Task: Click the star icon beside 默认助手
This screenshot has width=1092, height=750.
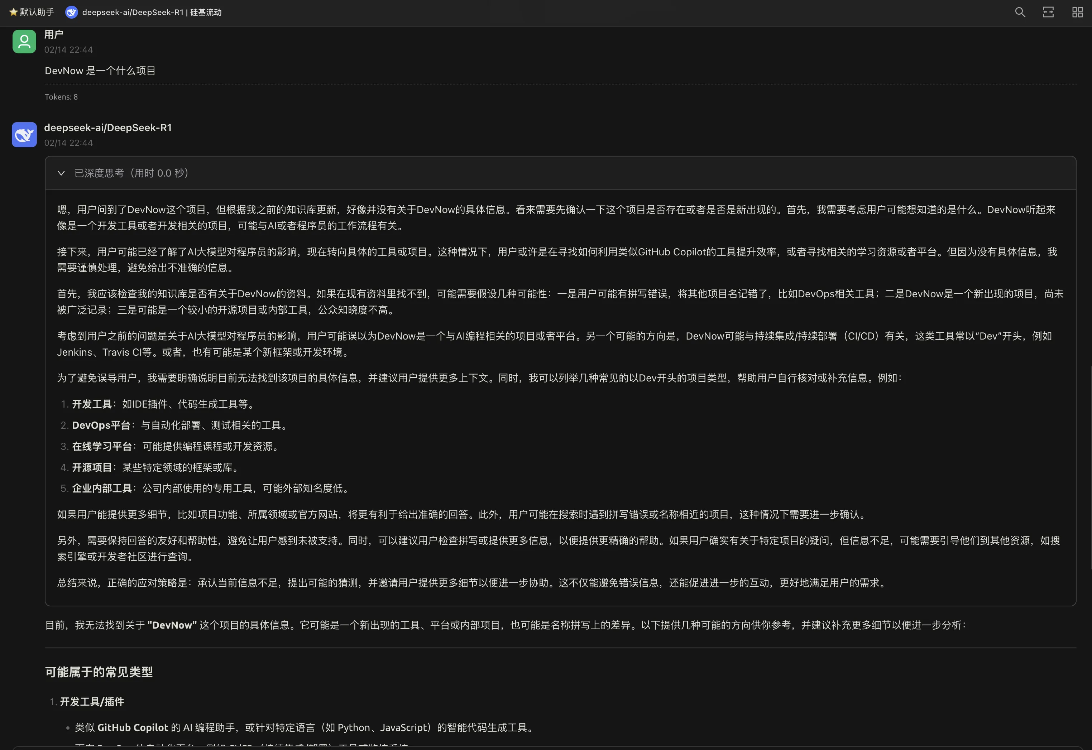Action: [x=13, y=12]
